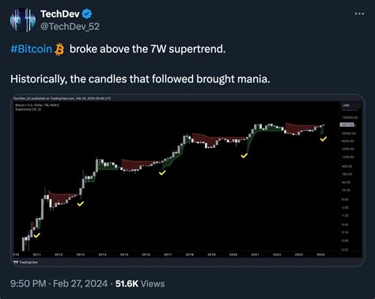Screen dimensions: 375x299
Task: Click the TechDev display name
Action: coord(60,14)
